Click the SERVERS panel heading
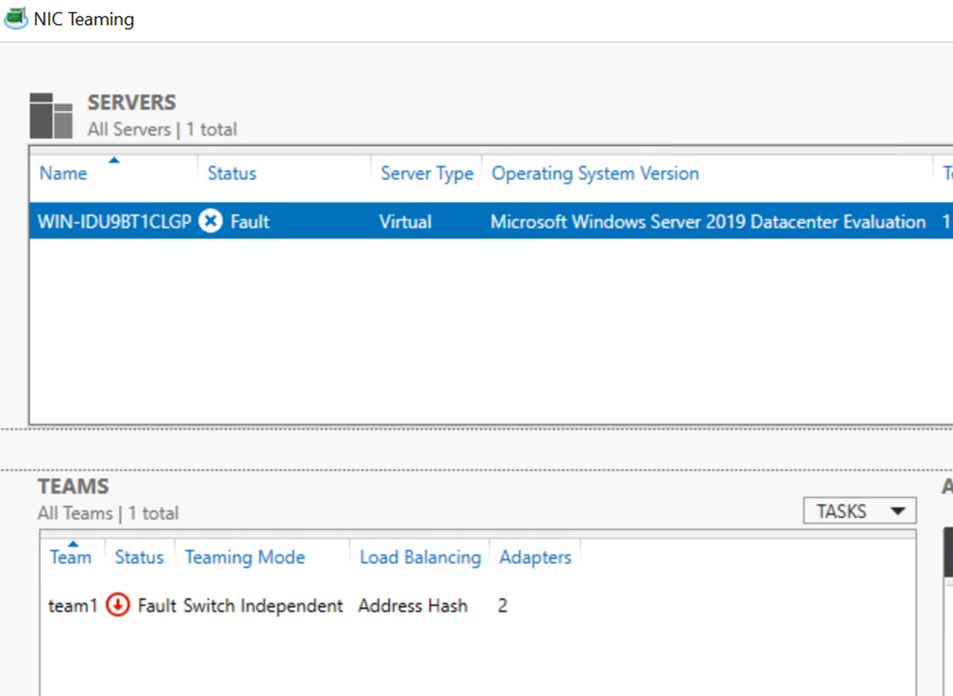Viewport: 953px width, 696px height. [x=132, y=102]
